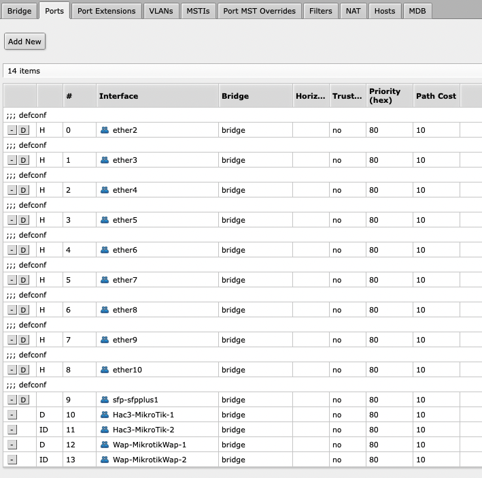The width and height of the screenshot is (482, 478).
Task: Click the ether2 interface icon
Action: tap(105, 130)
